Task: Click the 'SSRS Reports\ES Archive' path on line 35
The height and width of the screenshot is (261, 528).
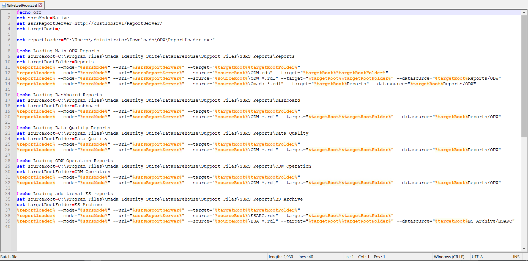Action: tap(271, 199)
